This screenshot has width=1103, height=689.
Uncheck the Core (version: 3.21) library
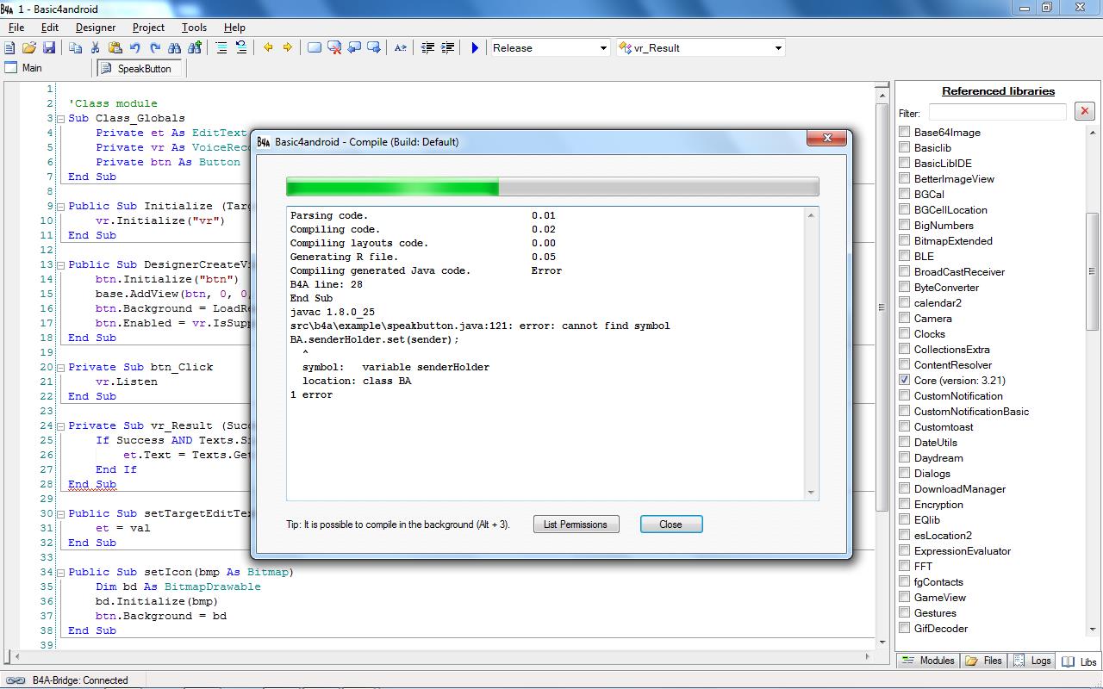[904, 380]
